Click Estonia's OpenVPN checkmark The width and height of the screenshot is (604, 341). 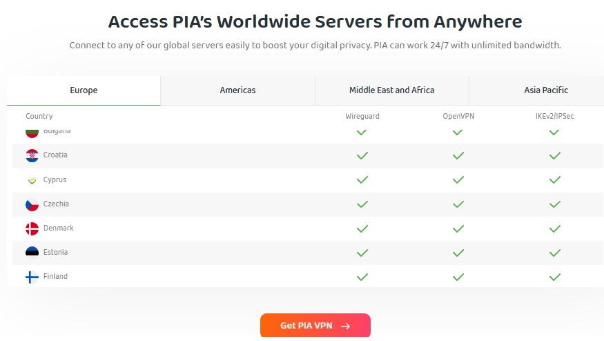(x=458, y=253)
